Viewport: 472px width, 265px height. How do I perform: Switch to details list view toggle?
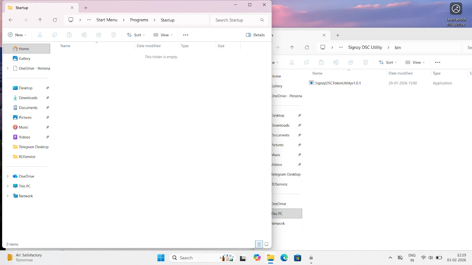coord(259,244)
